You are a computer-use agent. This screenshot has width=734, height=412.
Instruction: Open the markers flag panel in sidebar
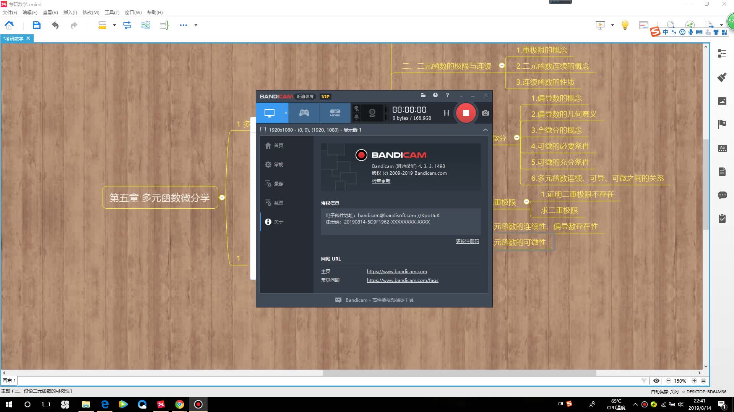pyautogui.click(x=722, y=124)
